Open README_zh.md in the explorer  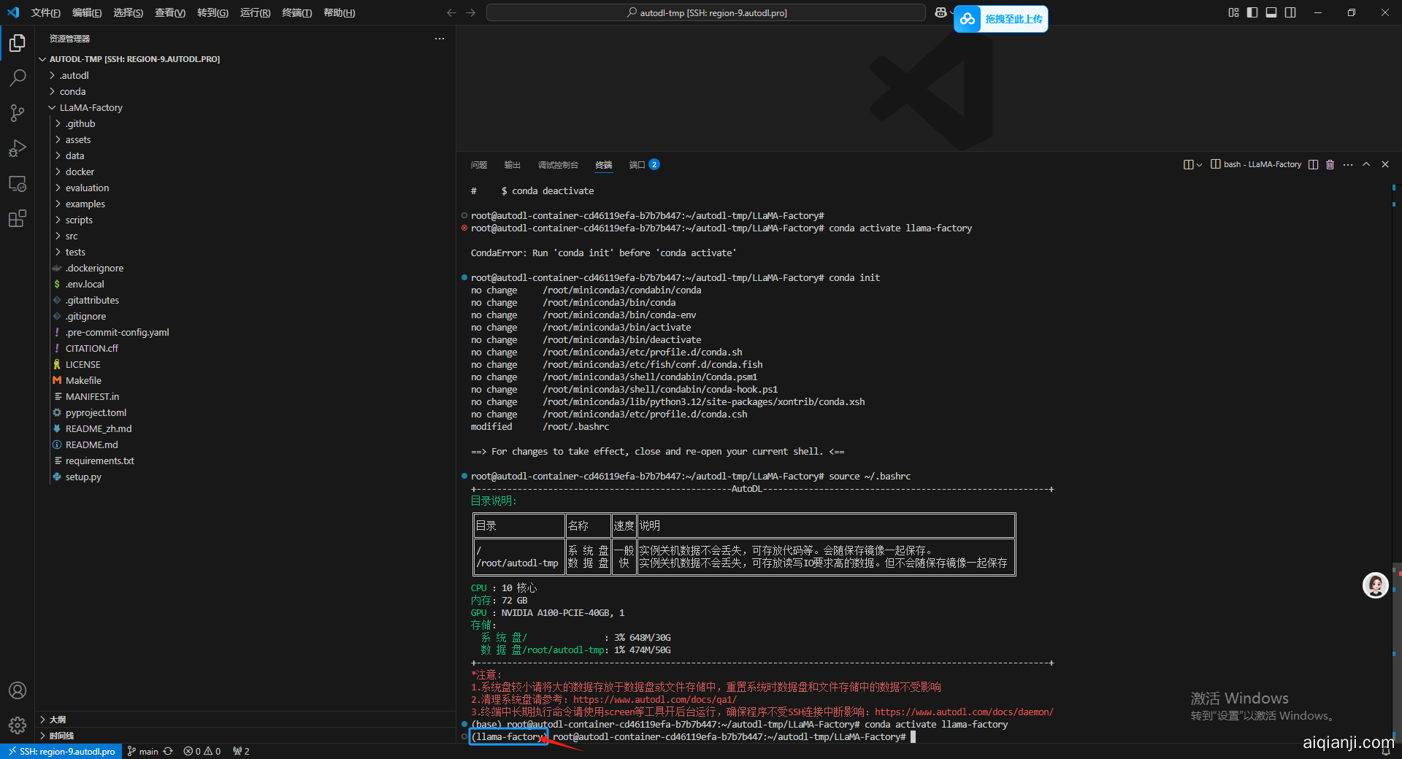point(99,428)
